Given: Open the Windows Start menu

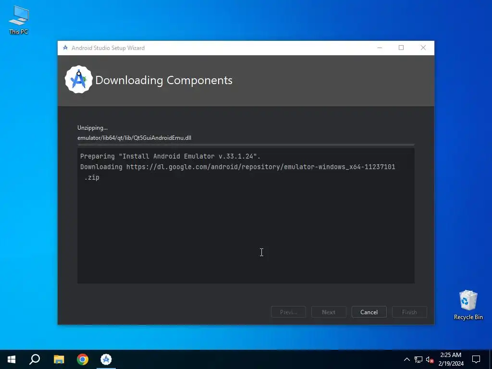Looking at the screenshot, I should pyautogui.click(x=12, y=359).
